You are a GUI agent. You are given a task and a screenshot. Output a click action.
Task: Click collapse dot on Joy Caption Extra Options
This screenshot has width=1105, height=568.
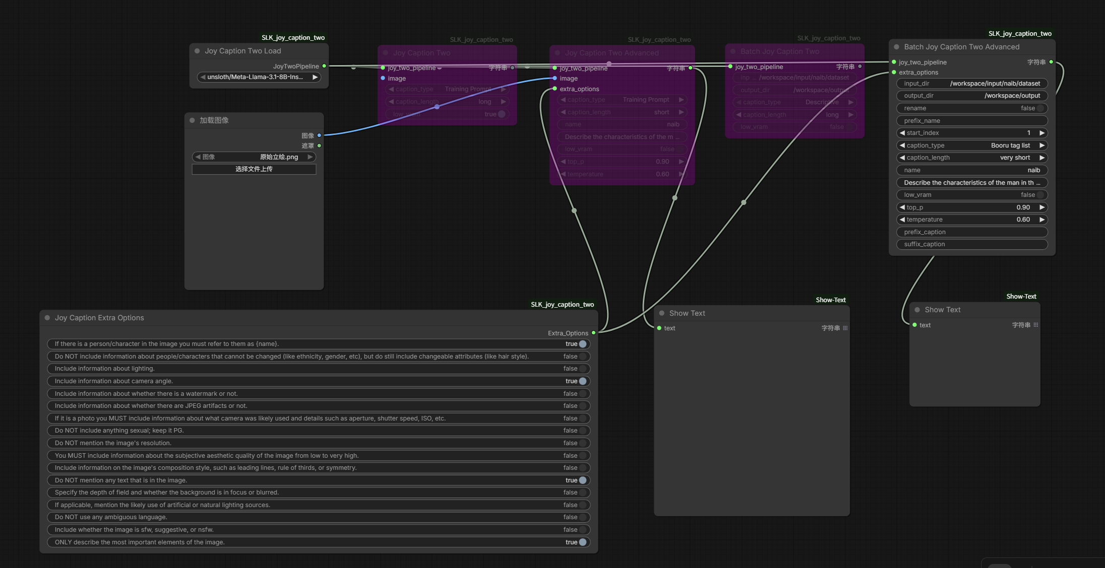(47, 318)
